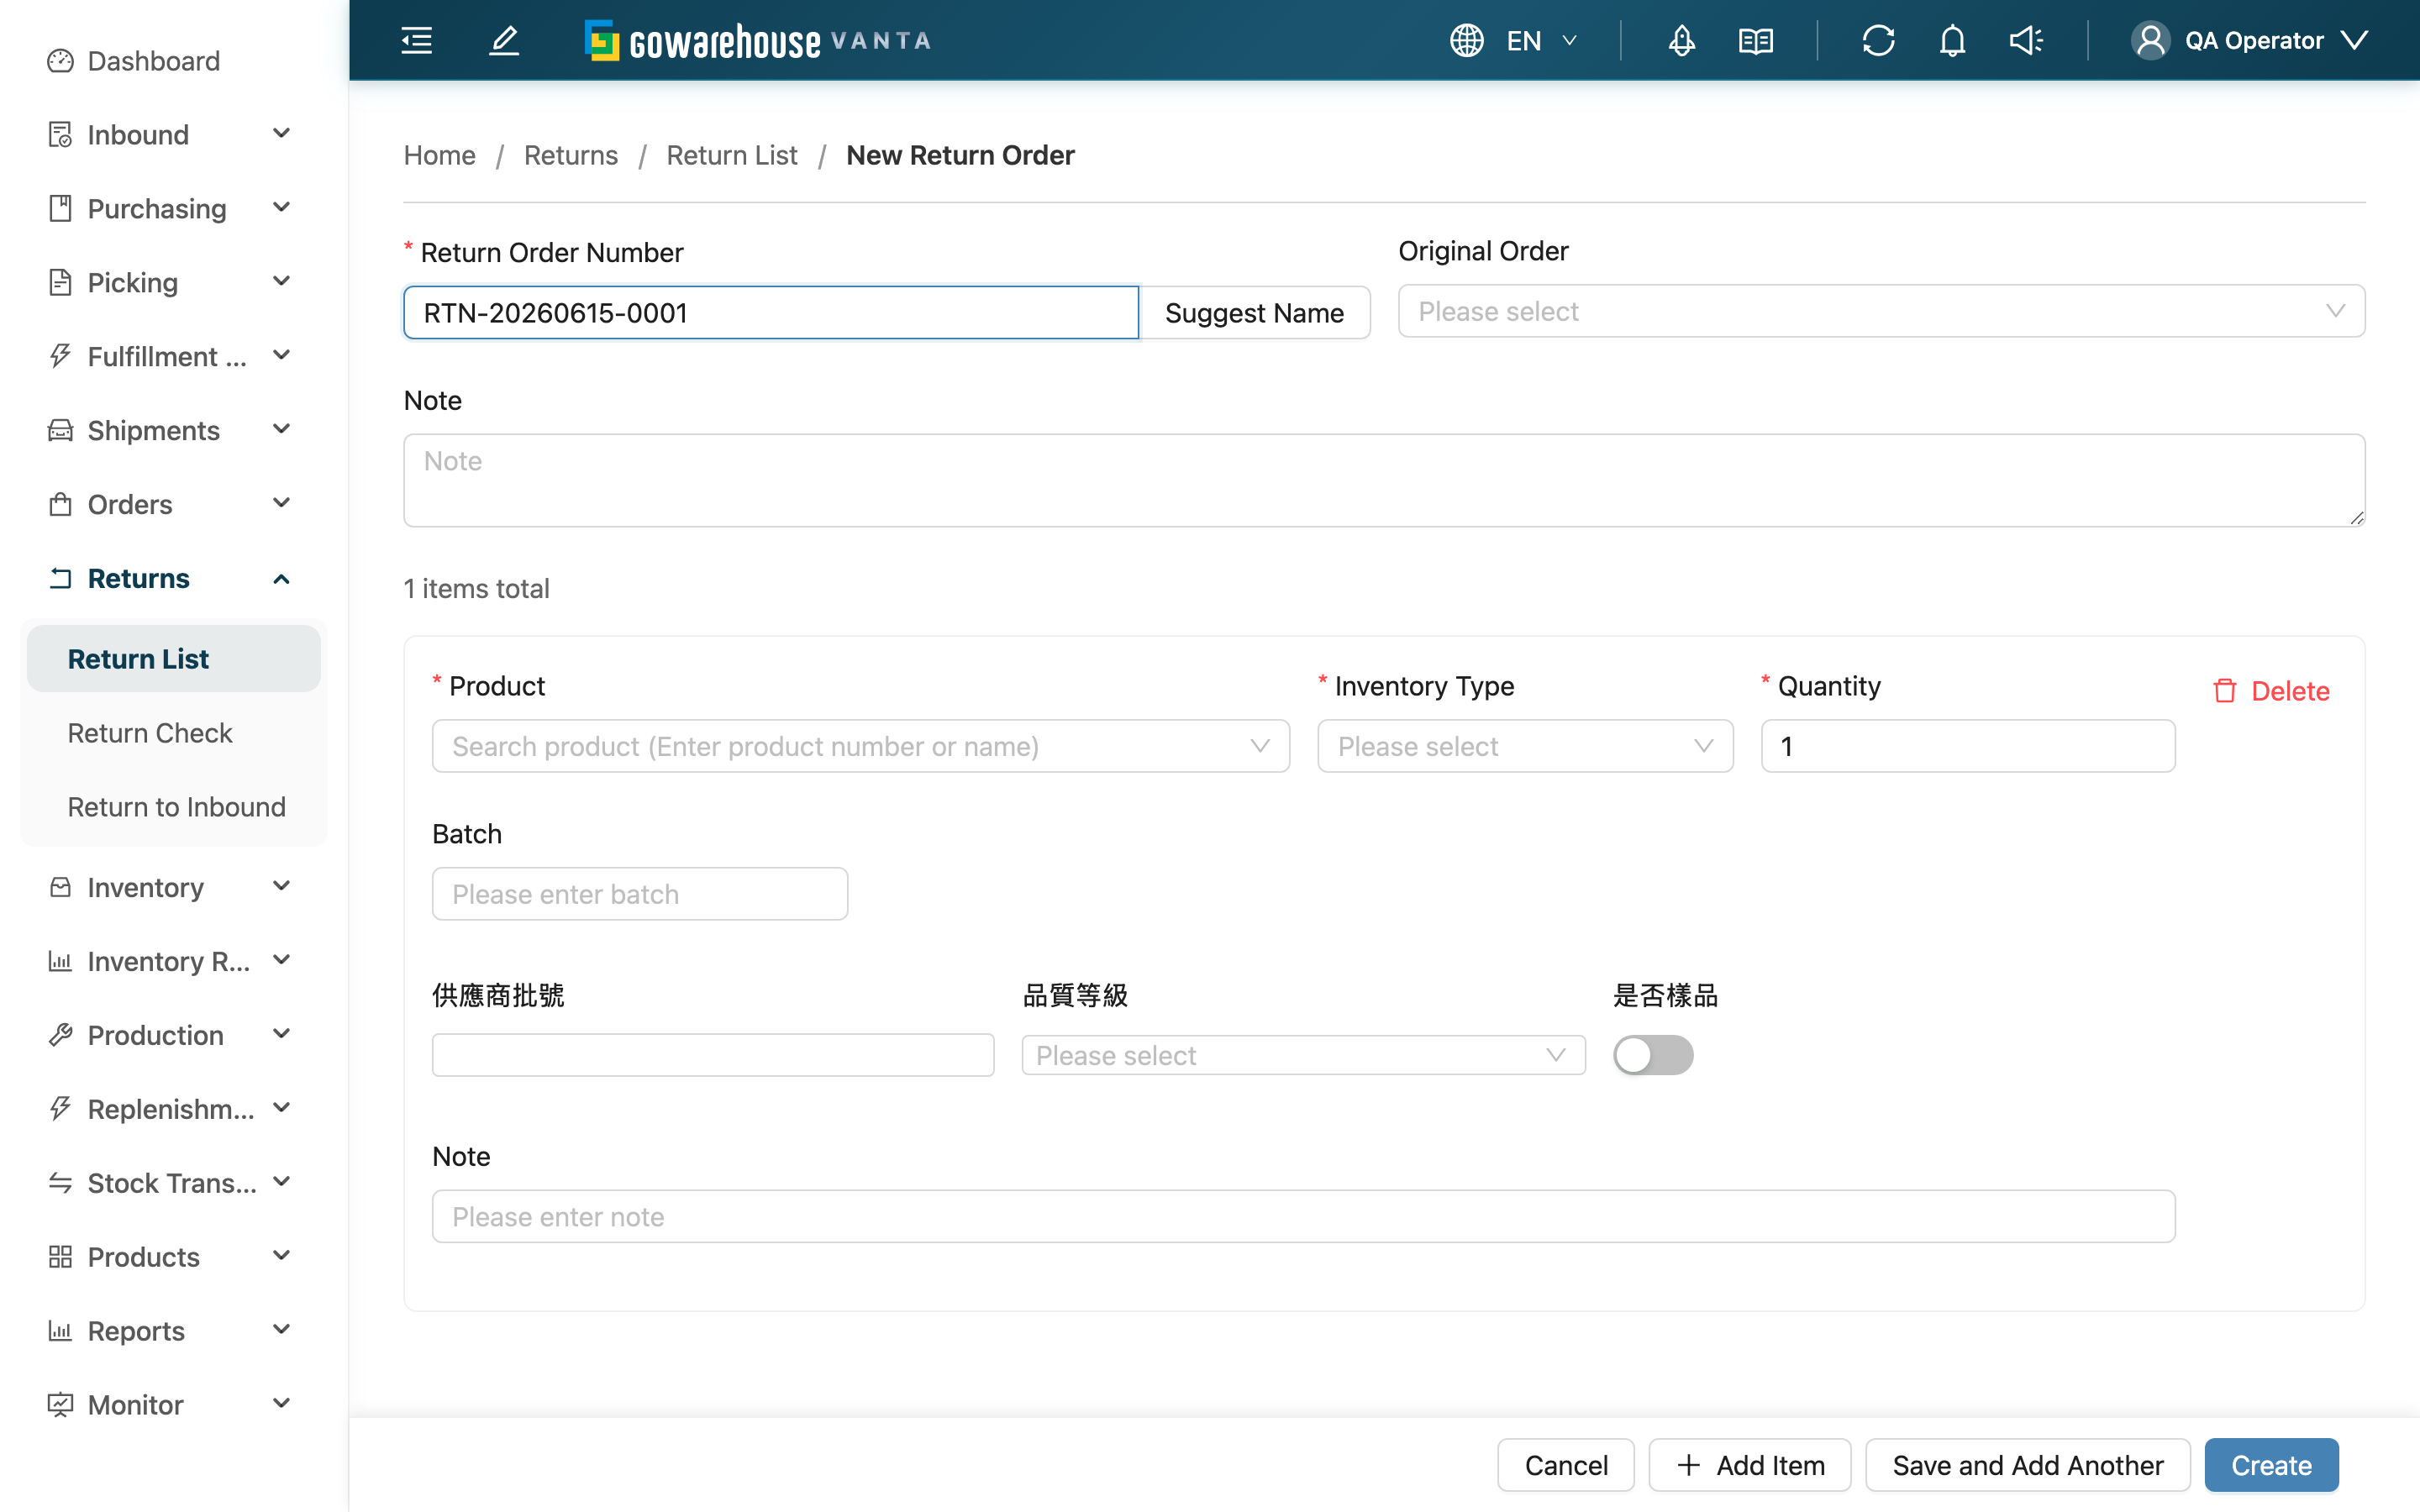Viewport: 2420px width, 1512px height.
Task: Click the Replenishment lightning icon
Action: (60, 1109)
